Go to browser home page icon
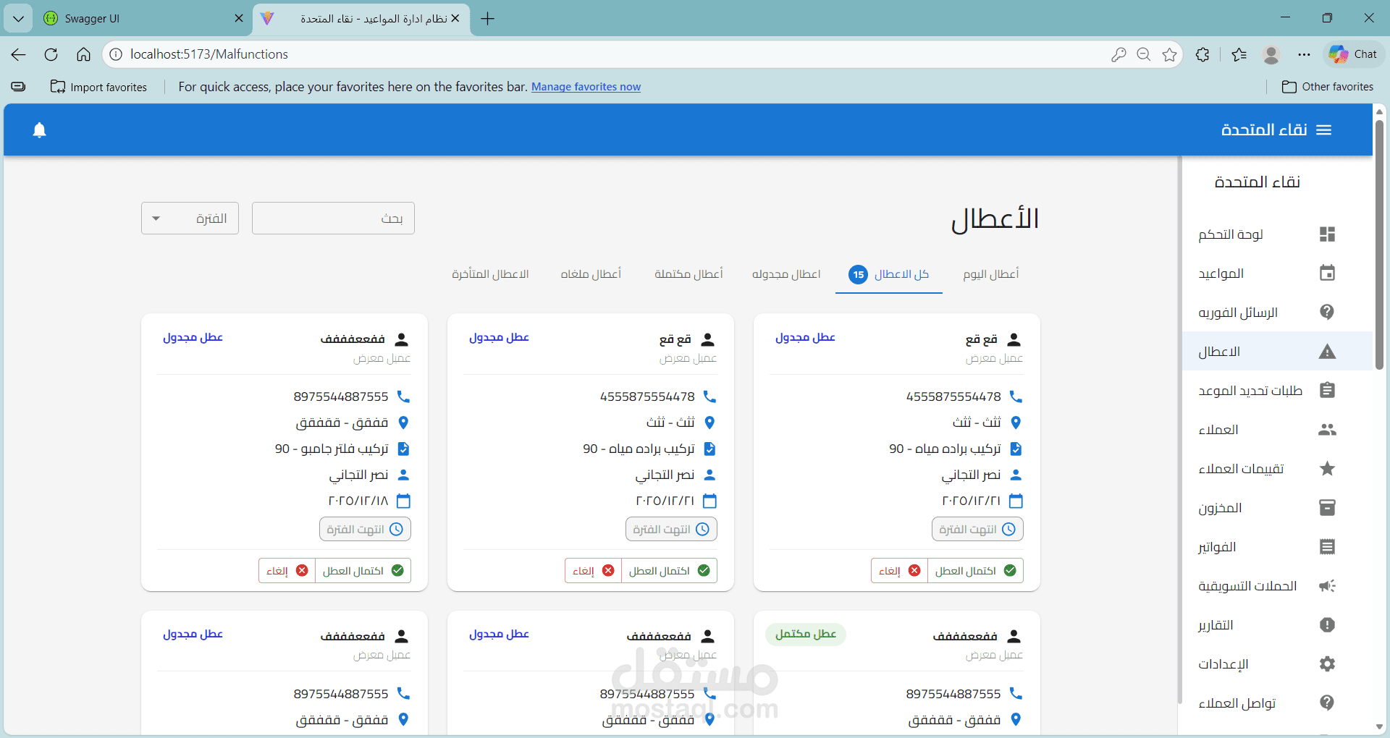 (83, 54)
